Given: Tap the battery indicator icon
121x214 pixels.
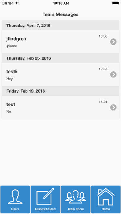Looking at the screenshot, I should pos(115,3).
